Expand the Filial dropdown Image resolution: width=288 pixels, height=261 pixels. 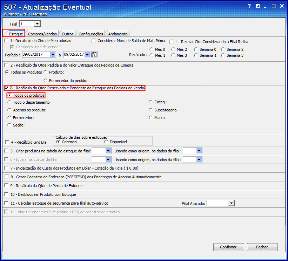coord(37,24)
